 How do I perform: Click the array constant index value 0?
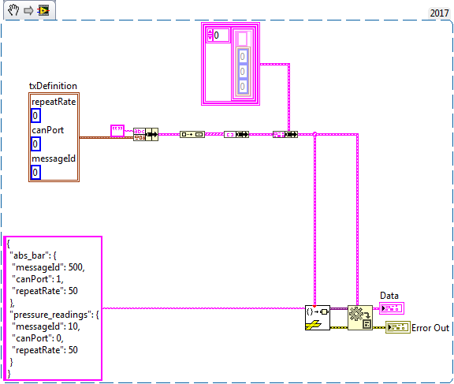pos(221,35)
